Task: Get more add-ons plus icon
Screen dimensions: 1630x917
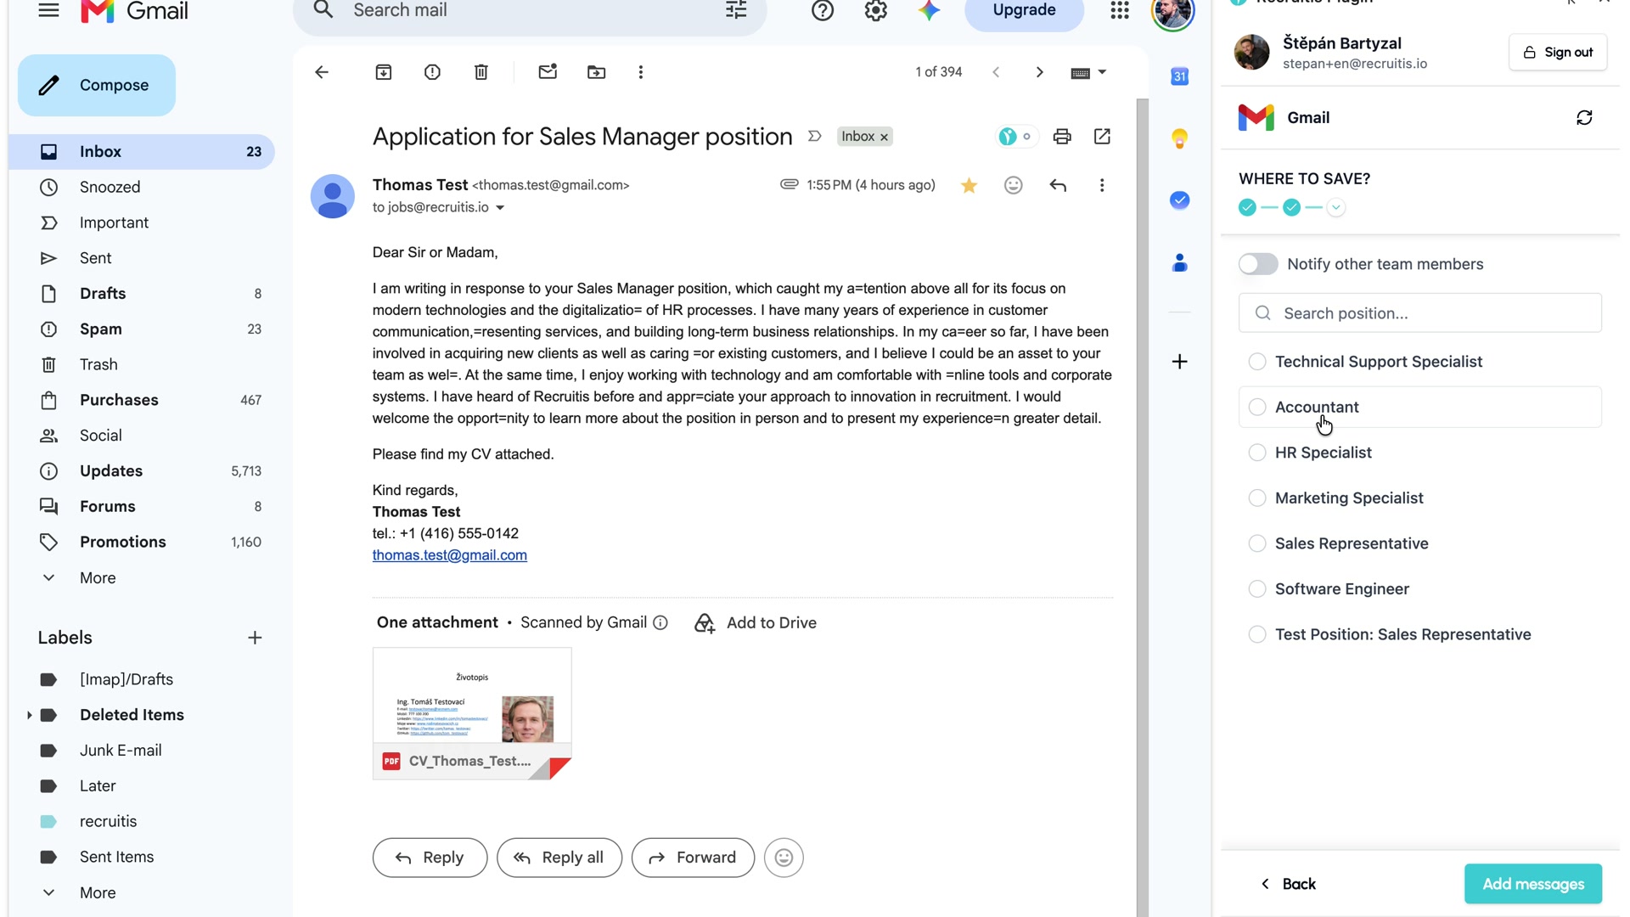Action: tap(1179, 362)
